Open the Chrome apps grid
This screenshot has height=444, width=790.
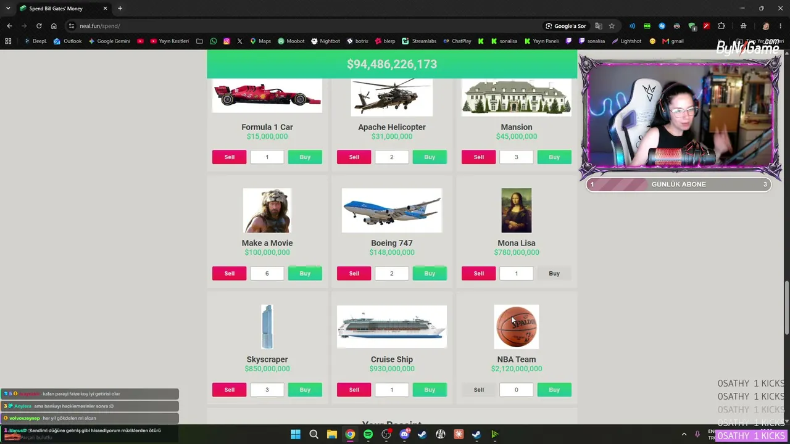[x=8, y=41]
